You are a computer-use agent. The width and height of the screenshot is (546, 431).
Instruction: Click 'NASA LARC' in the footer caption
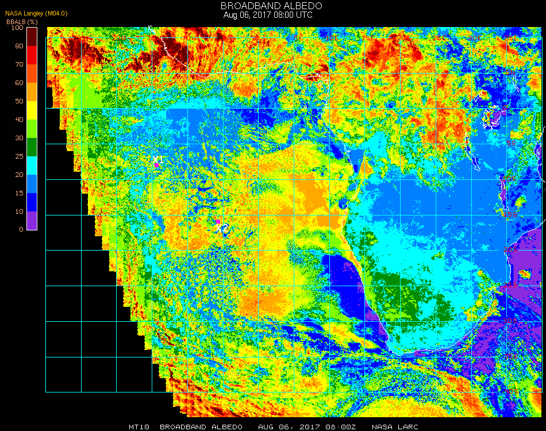[395, 427]
